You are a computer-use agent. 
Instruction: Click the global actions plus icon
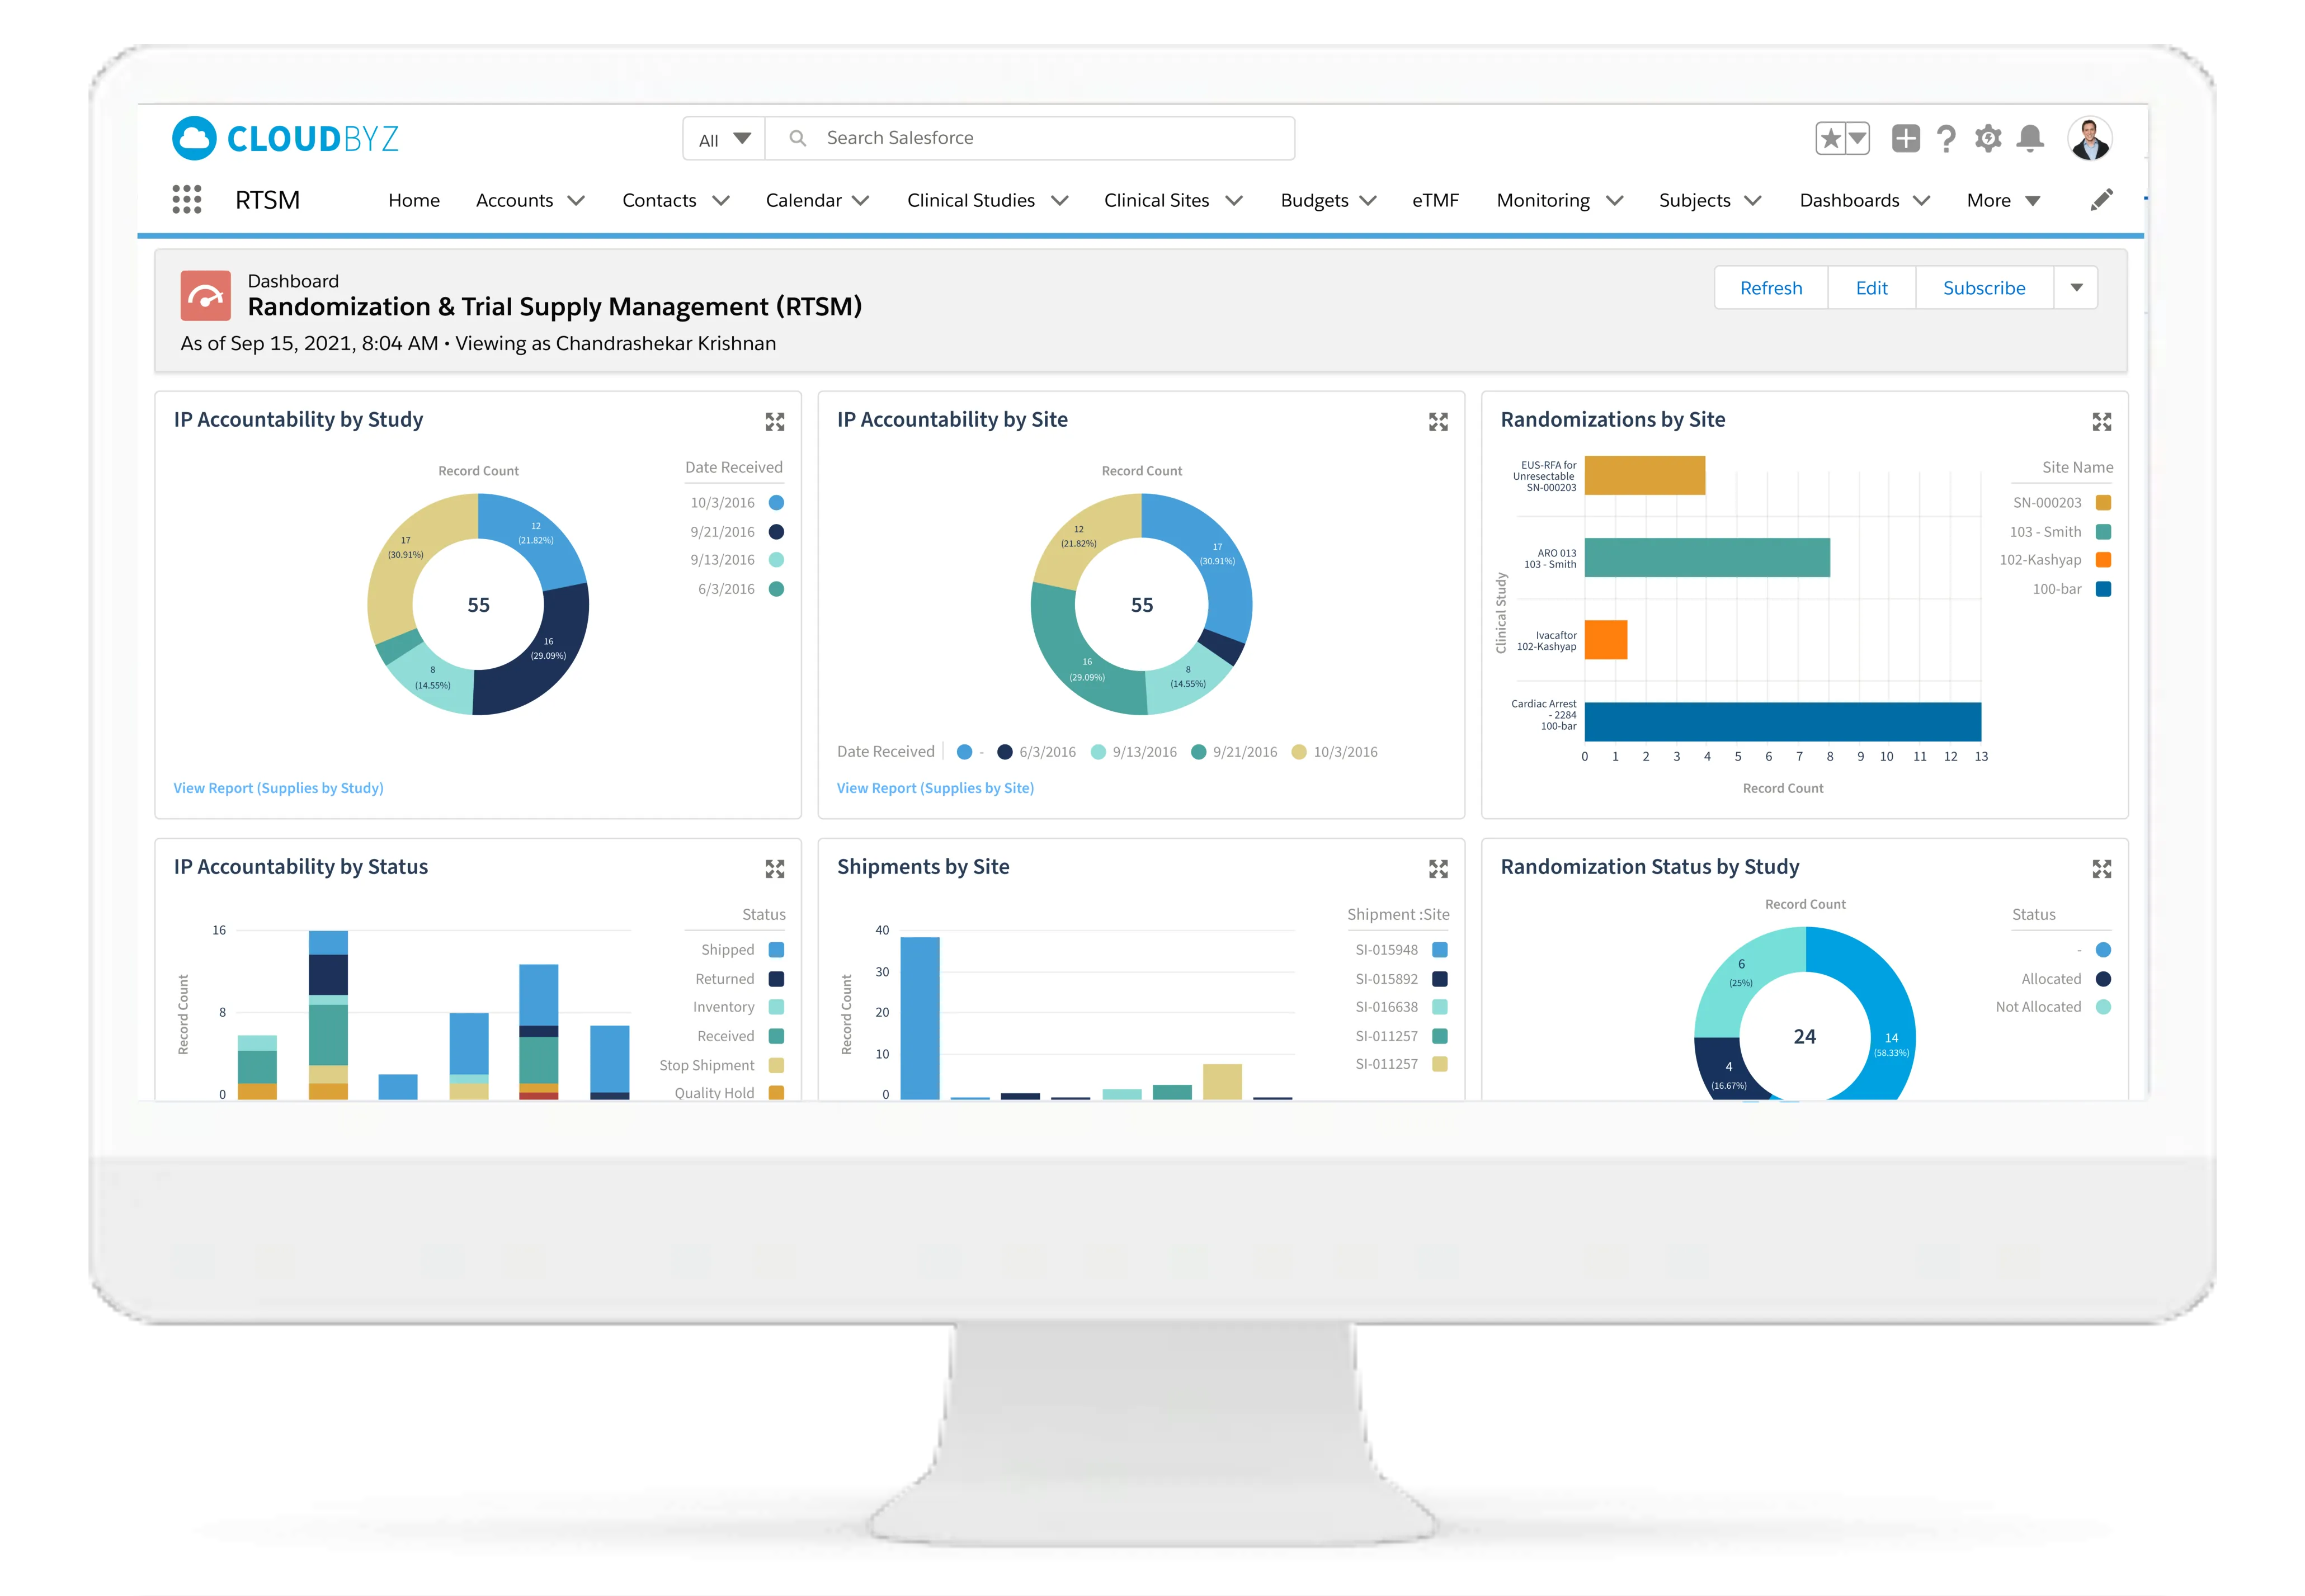click(1905, 138)
